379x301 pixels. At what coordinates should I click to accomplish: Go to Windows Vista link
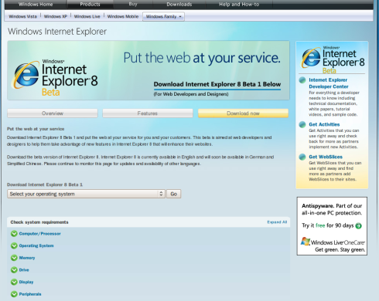click(22, 16)
